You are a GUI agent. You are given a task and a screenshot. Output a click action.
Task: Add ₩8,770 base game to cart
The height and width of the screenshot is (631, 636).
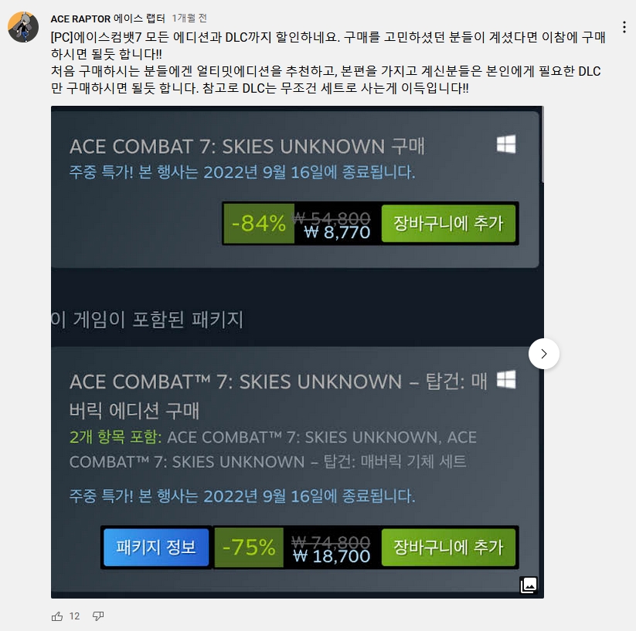(x=448, y=223)
